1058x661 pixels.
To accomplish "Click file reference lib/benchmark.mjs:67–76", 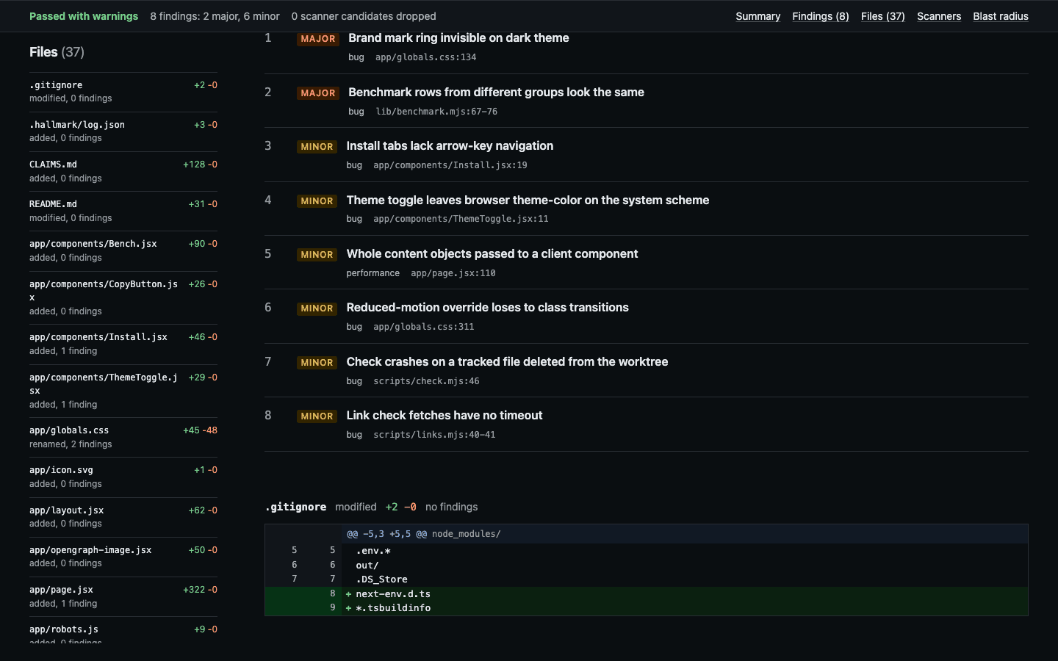I will (436, 112).
